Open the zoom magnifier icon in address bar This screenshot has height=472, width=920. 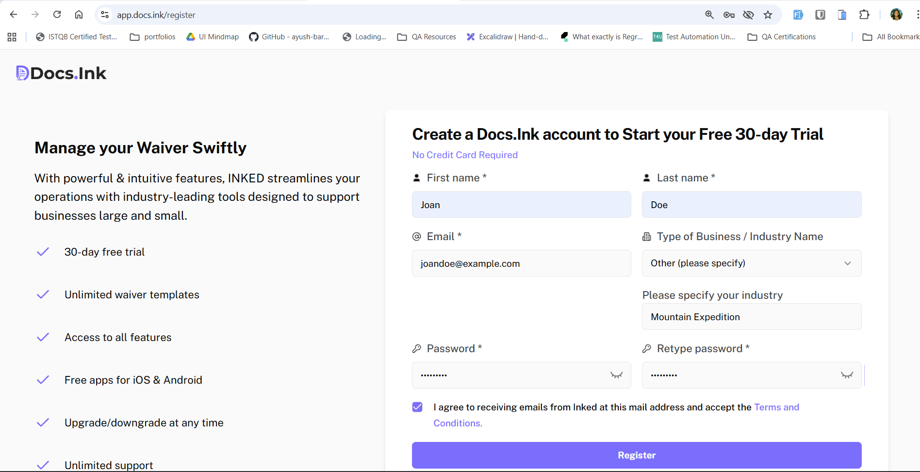point(709,15)
